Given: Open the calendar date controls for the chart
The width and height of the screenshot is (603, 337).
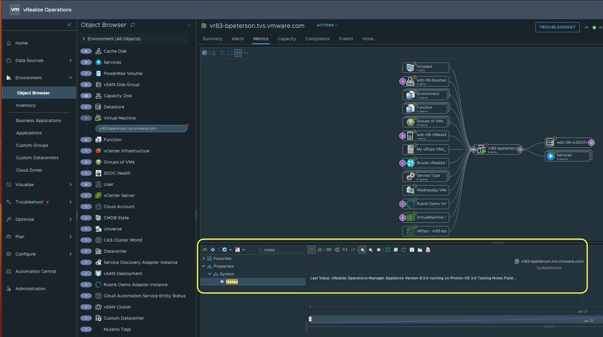Looking at the screenshot, I should coord(412,250).
